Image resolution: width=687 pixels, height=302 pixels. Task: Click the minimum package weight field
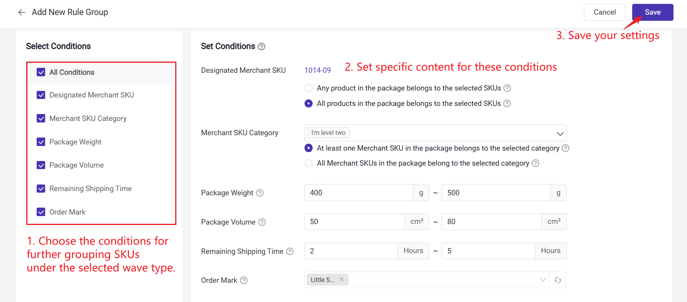point(359,193)
